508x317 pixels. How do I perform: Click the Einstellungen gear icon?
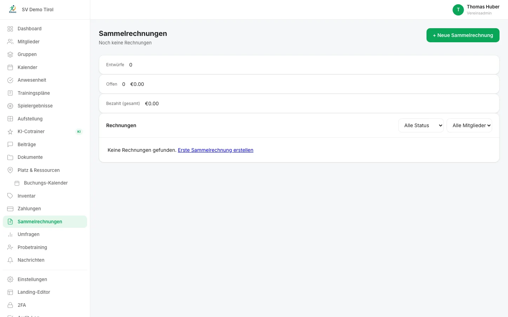click(x=10, y=279)
